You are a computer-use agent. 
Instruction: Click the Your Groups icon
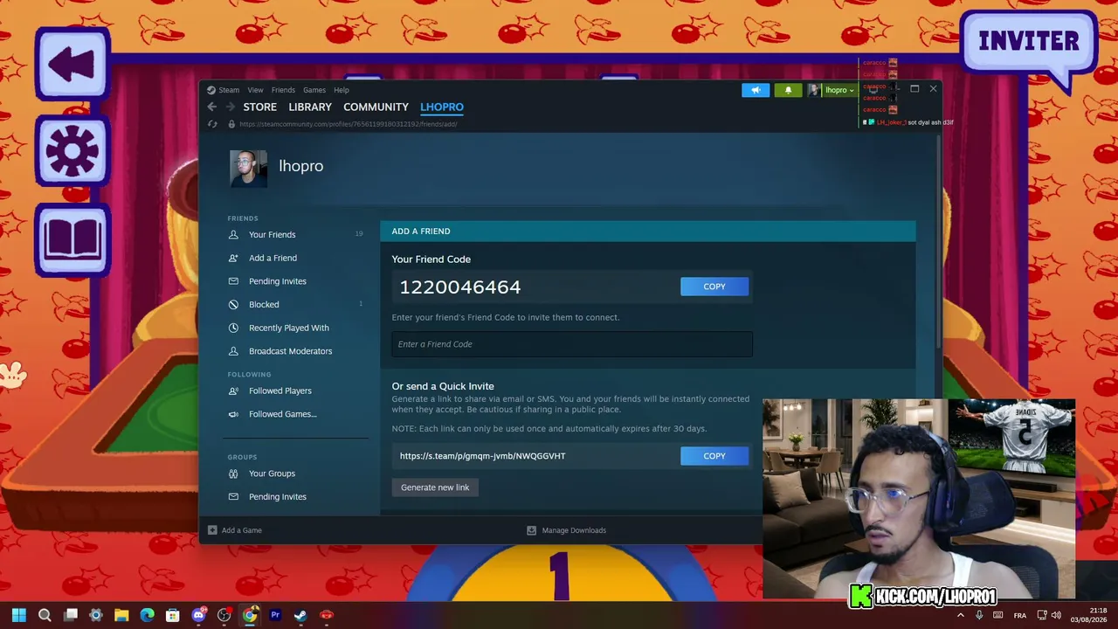tap(233, 473)
